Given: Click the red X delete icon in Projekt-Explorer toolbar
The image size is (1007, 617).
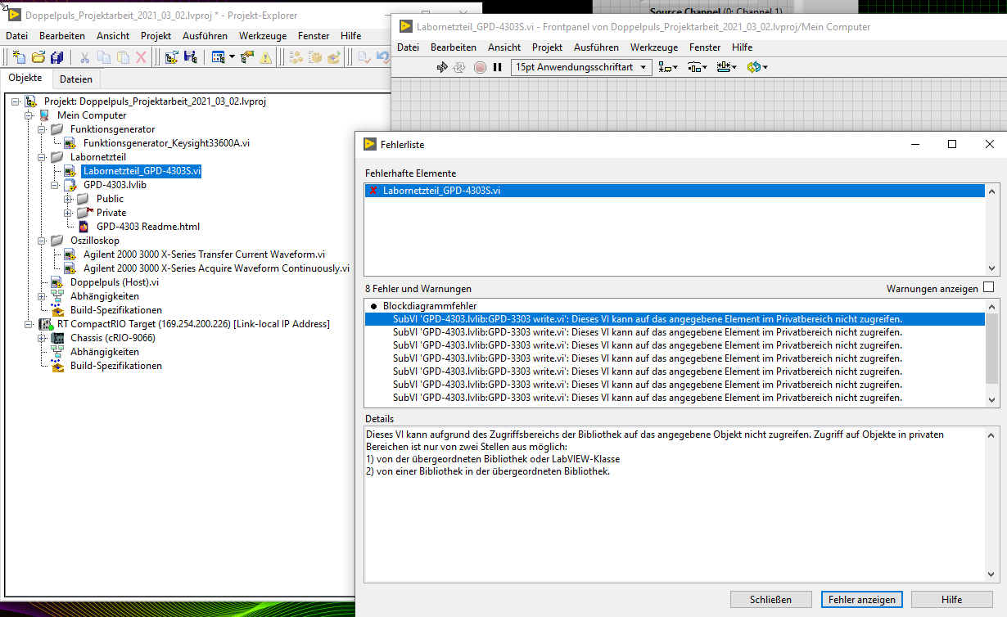Looking at the screenshot, I should [x=141, y=57].
